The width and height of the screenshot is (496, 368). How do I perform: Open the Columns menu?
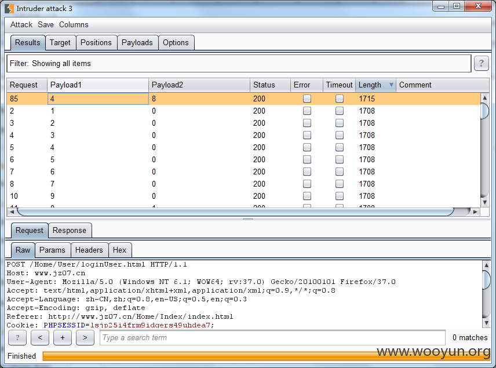[74, 25]
